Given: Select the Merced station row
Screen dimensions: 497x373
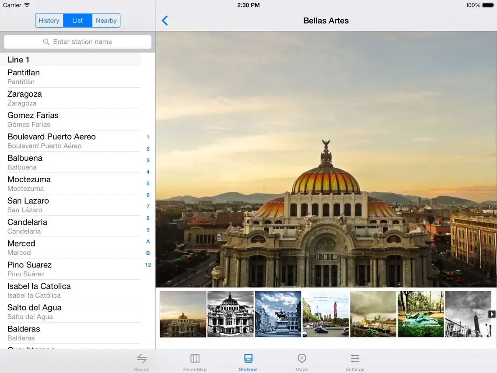Looking at the screenshot, I should (70, 248).
